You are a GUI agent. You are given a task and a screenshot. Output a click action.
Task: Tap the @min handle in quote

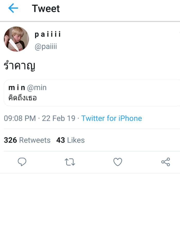coord(37,88)
